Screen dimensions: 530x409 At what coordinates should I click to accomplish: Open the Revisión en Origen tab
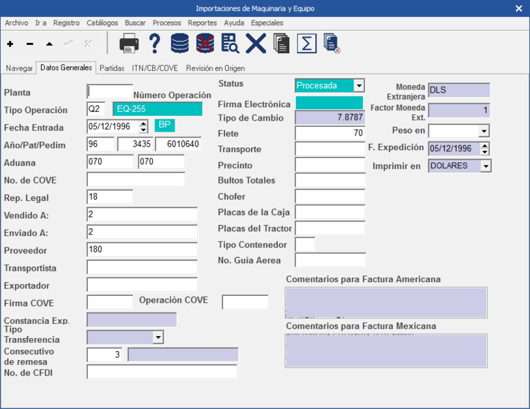(x=216, y=68)
